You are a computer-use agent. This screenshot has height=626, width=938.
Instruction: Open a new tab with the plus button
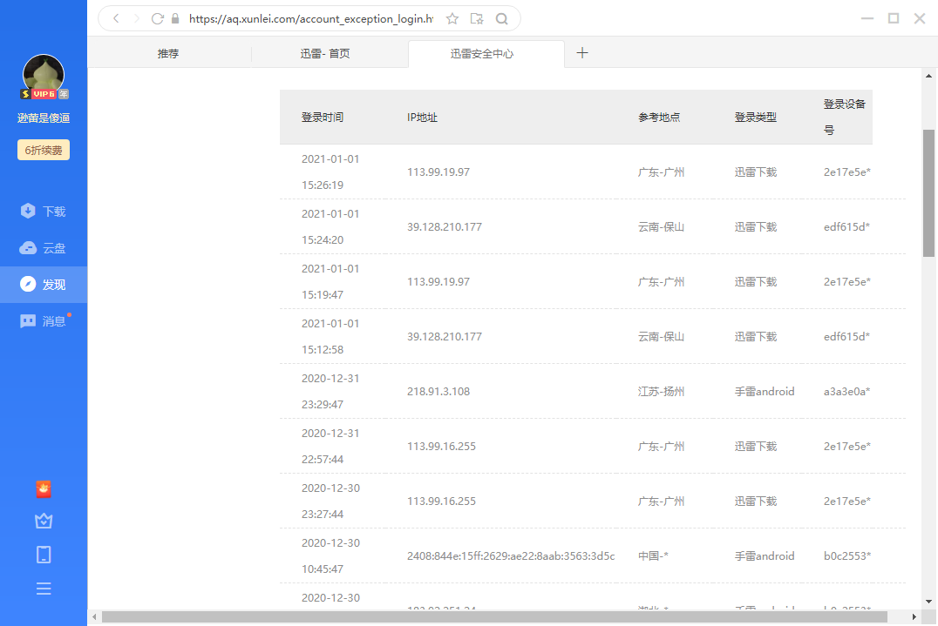click(582, 53)
